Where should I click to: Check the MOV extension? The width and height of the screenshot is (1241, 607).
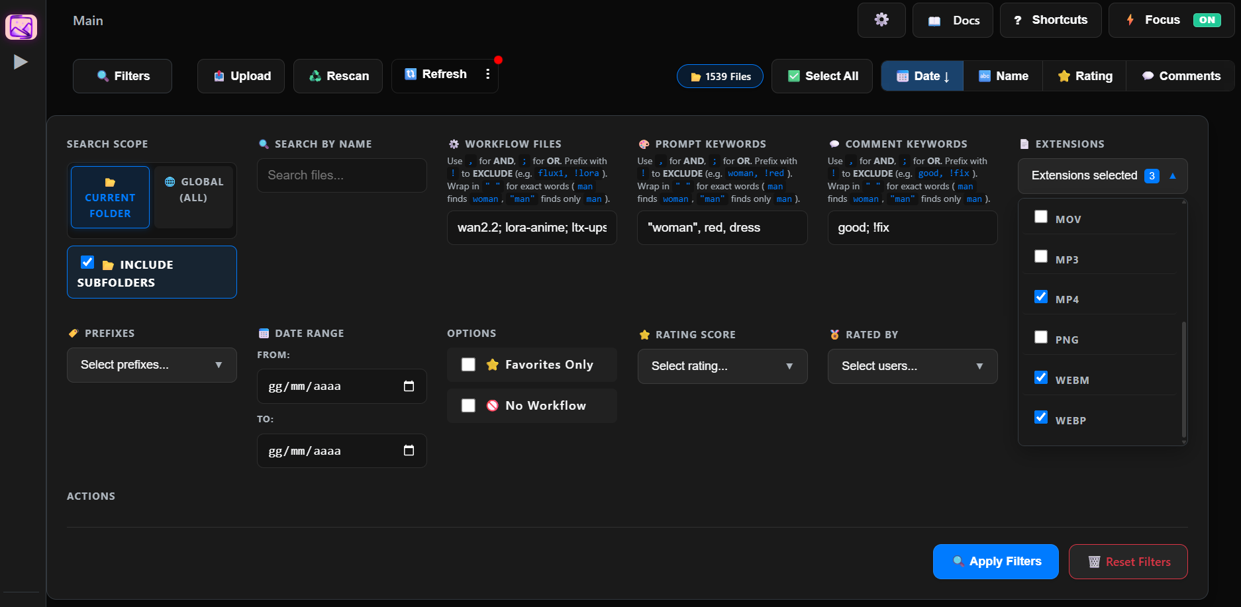[x=1041, y=216]
